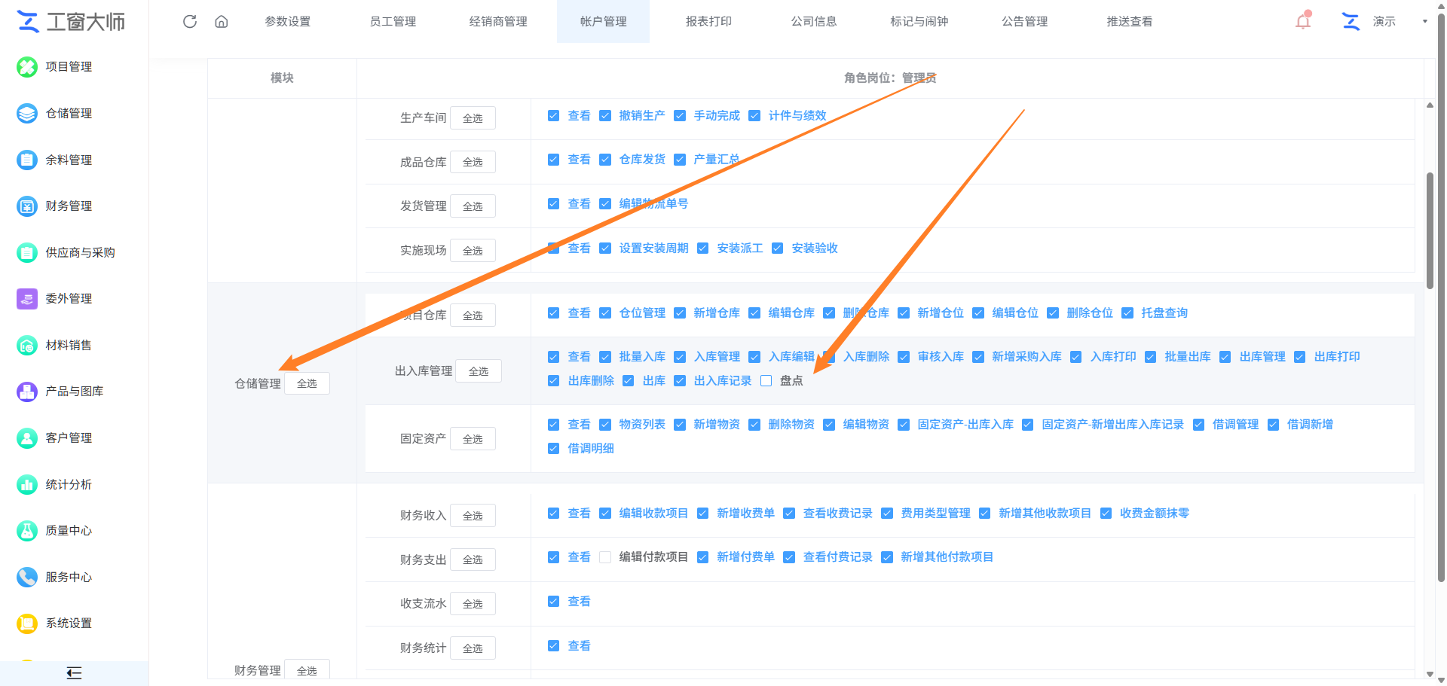
Task: Switch to the 员工管理 tab
Action: tap(393, 22)
